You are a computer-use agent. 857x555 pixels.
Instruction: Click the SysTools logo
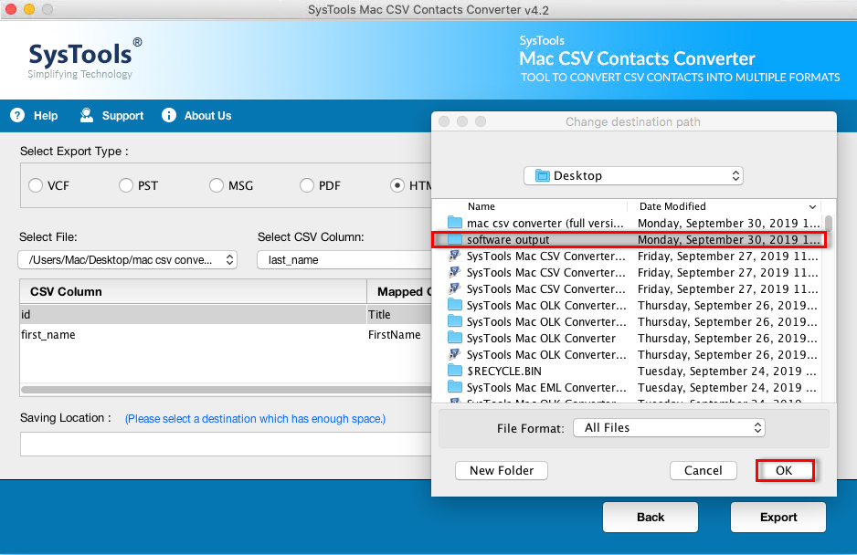[x=85, y=59]
